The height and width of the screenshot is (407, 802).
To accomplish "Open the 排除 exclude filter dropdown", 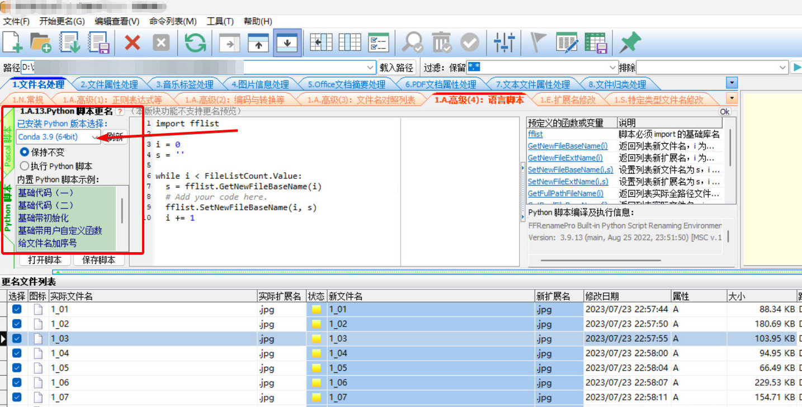I will click(783, 68).
